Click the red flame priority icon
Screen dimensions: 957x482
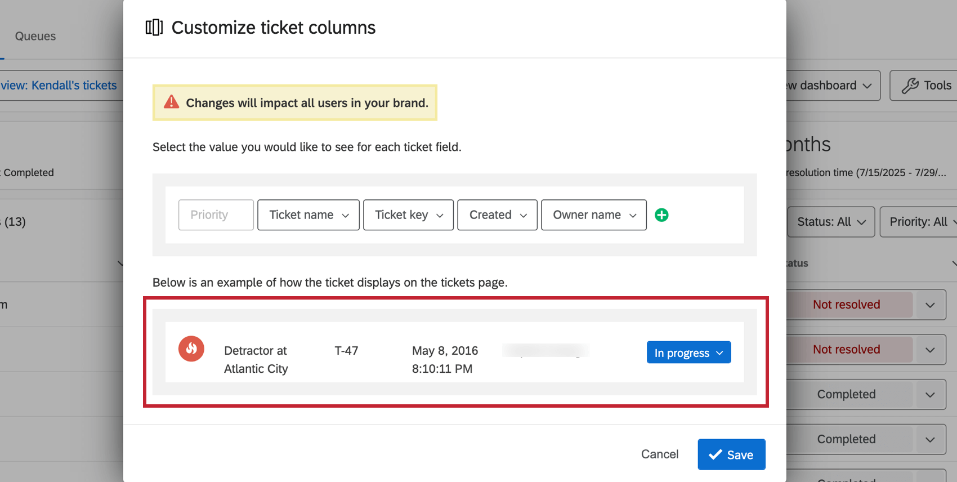pyautogui.click(x=191, y=349)
